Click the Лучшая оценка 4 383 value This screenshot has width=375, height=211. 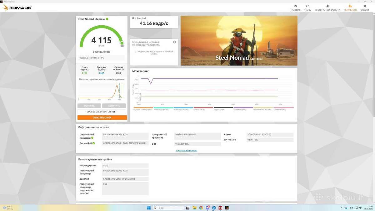(118, 73)
